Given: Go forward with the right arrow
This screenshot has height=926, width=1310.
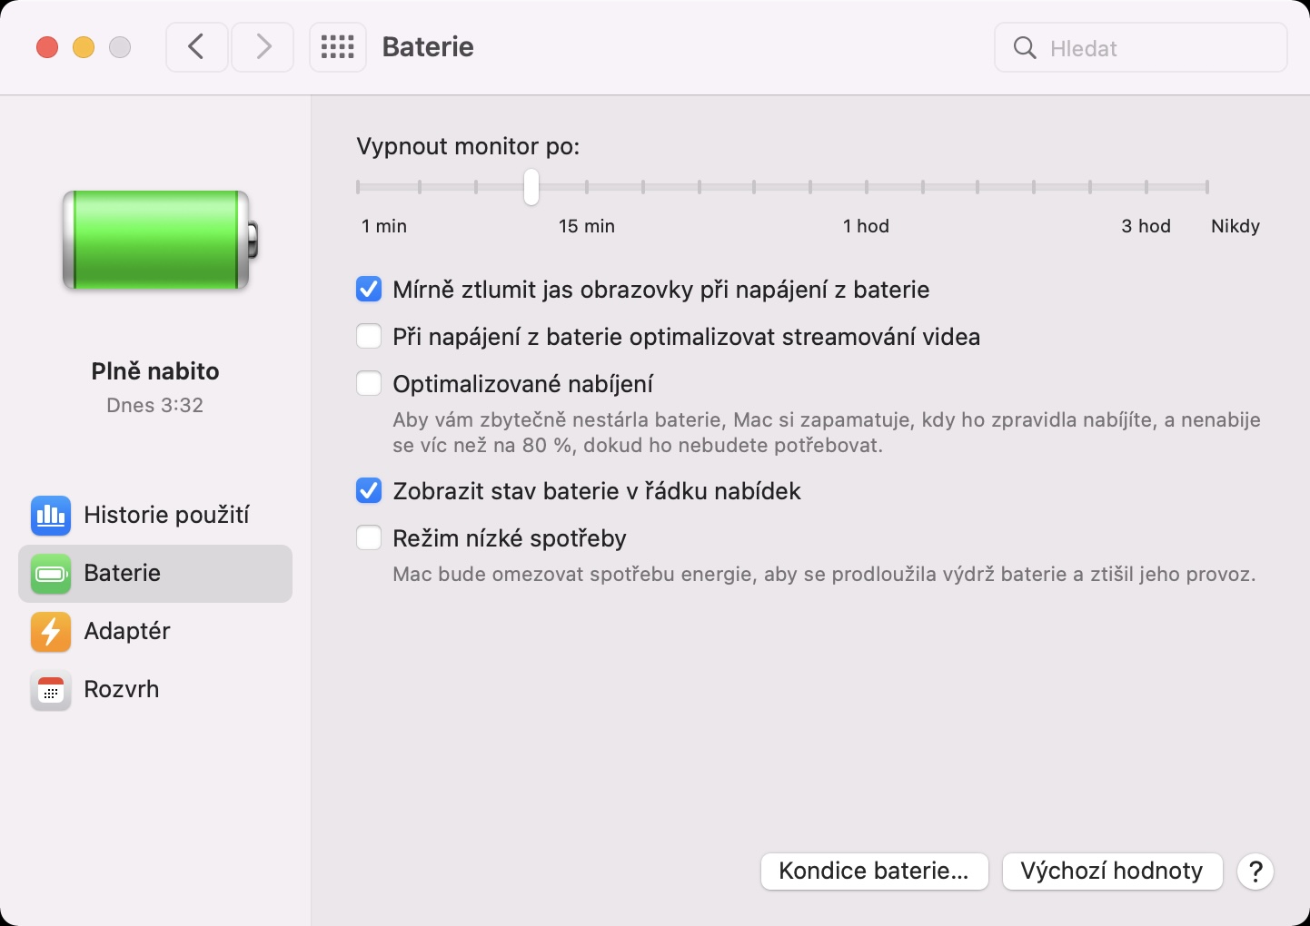Looking at the screenshot, I should 263,47.
